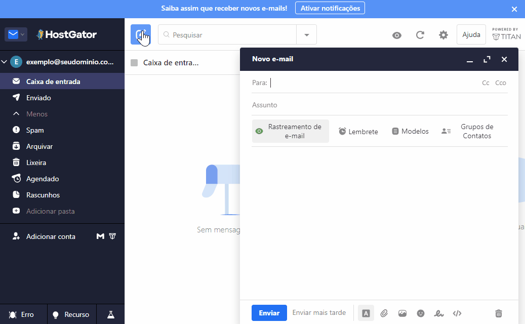Toggle text formatting A icon

pyautogui.click(x=366, y=313)
